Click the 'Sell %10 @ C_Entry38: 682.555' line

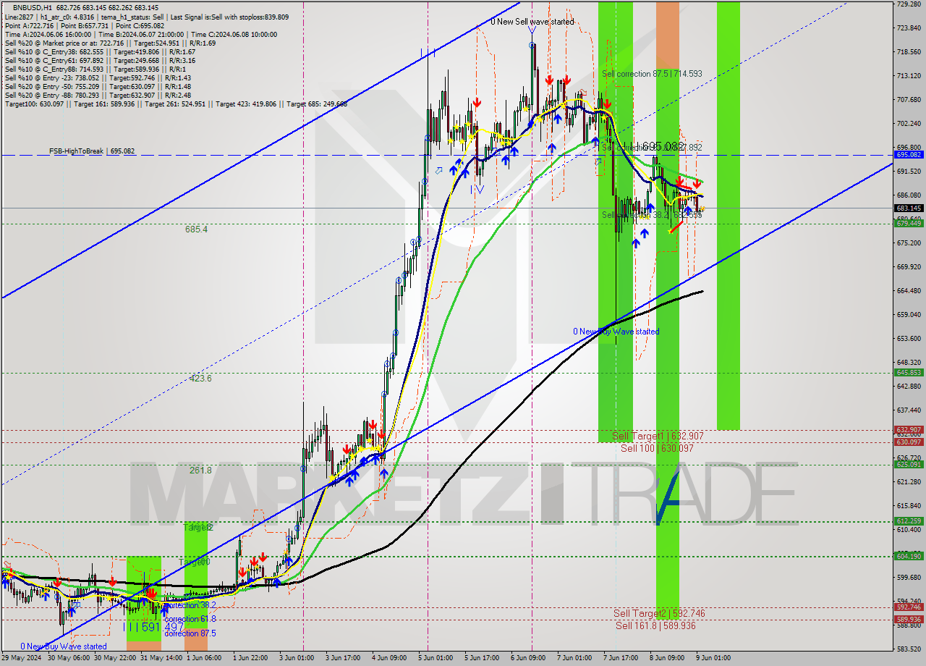tap(100, 51)
